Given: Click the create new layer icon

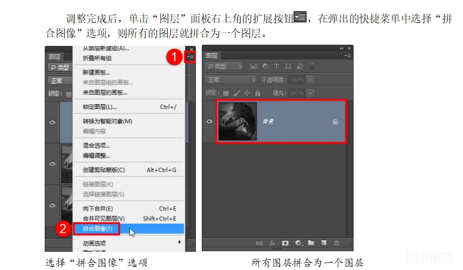Looking at the screenshot, I should pos(324,243).
